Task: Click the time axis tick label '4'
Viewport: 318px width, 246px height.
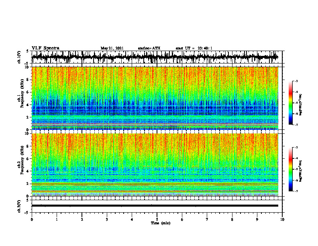Action: click(x=132, y=219)
